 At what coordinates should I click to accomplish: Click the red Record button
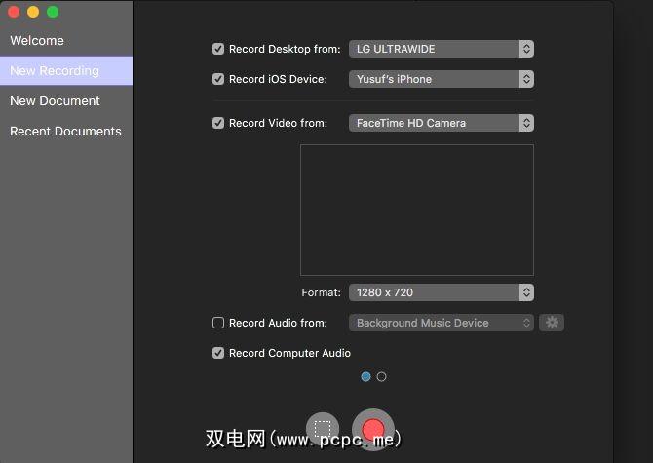(372, 429)
